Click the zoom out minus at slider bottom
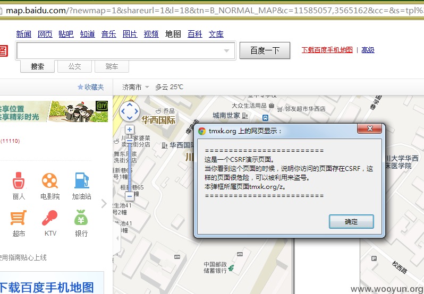 click(x=130, y=196)
